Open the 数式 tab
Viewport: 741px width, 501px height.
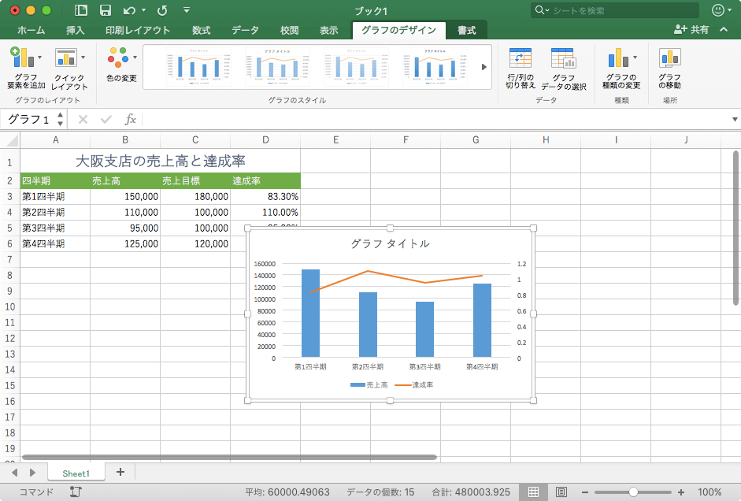click(x=201, y=30)
